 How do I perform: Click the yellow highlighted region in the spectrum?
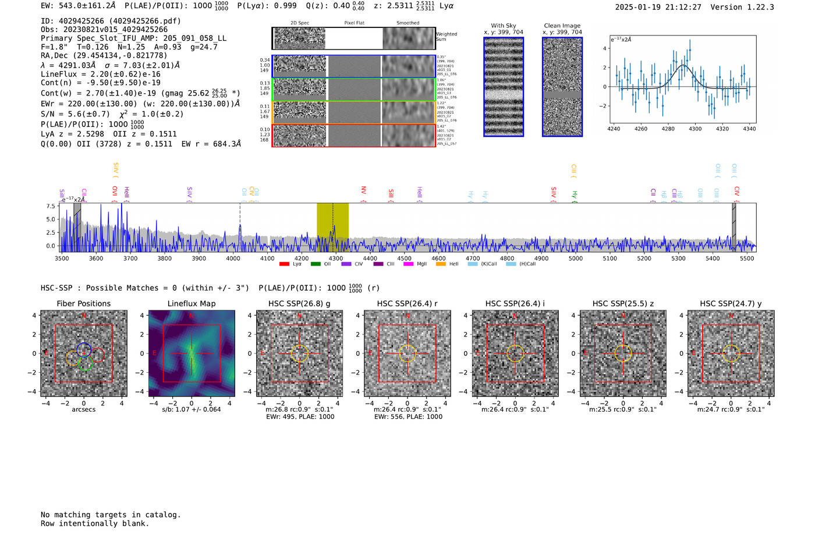click(332, 227)
